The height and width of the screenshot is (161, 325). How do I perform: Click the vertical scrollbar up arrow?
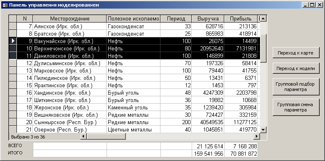click(263, 18)
